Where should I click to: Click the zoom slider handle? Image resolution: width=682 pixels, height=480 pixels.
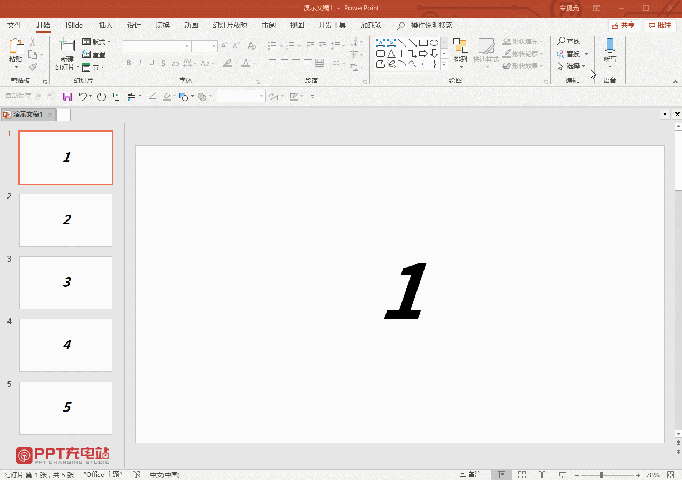coord(602,475)
